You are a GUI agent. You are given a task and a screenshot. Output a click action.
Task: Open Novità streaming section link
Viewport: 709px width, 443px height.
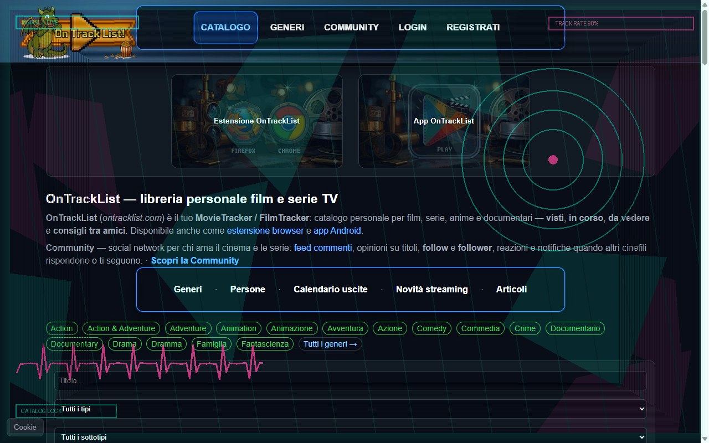click(x=432, y=289)
